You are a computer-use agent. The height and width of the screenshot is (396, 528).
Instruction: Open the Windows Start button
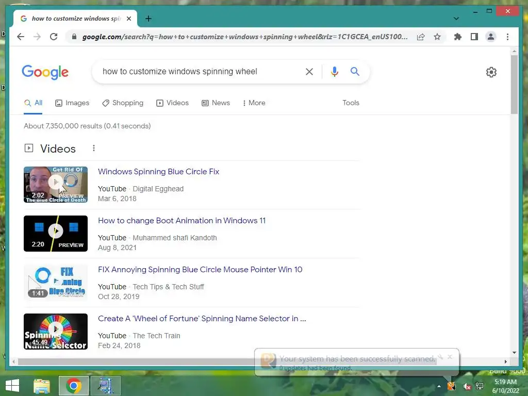pos(12,386)
